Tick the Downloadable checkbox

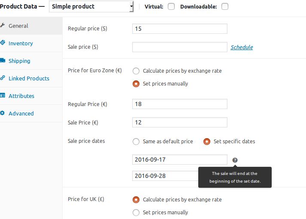225,6
